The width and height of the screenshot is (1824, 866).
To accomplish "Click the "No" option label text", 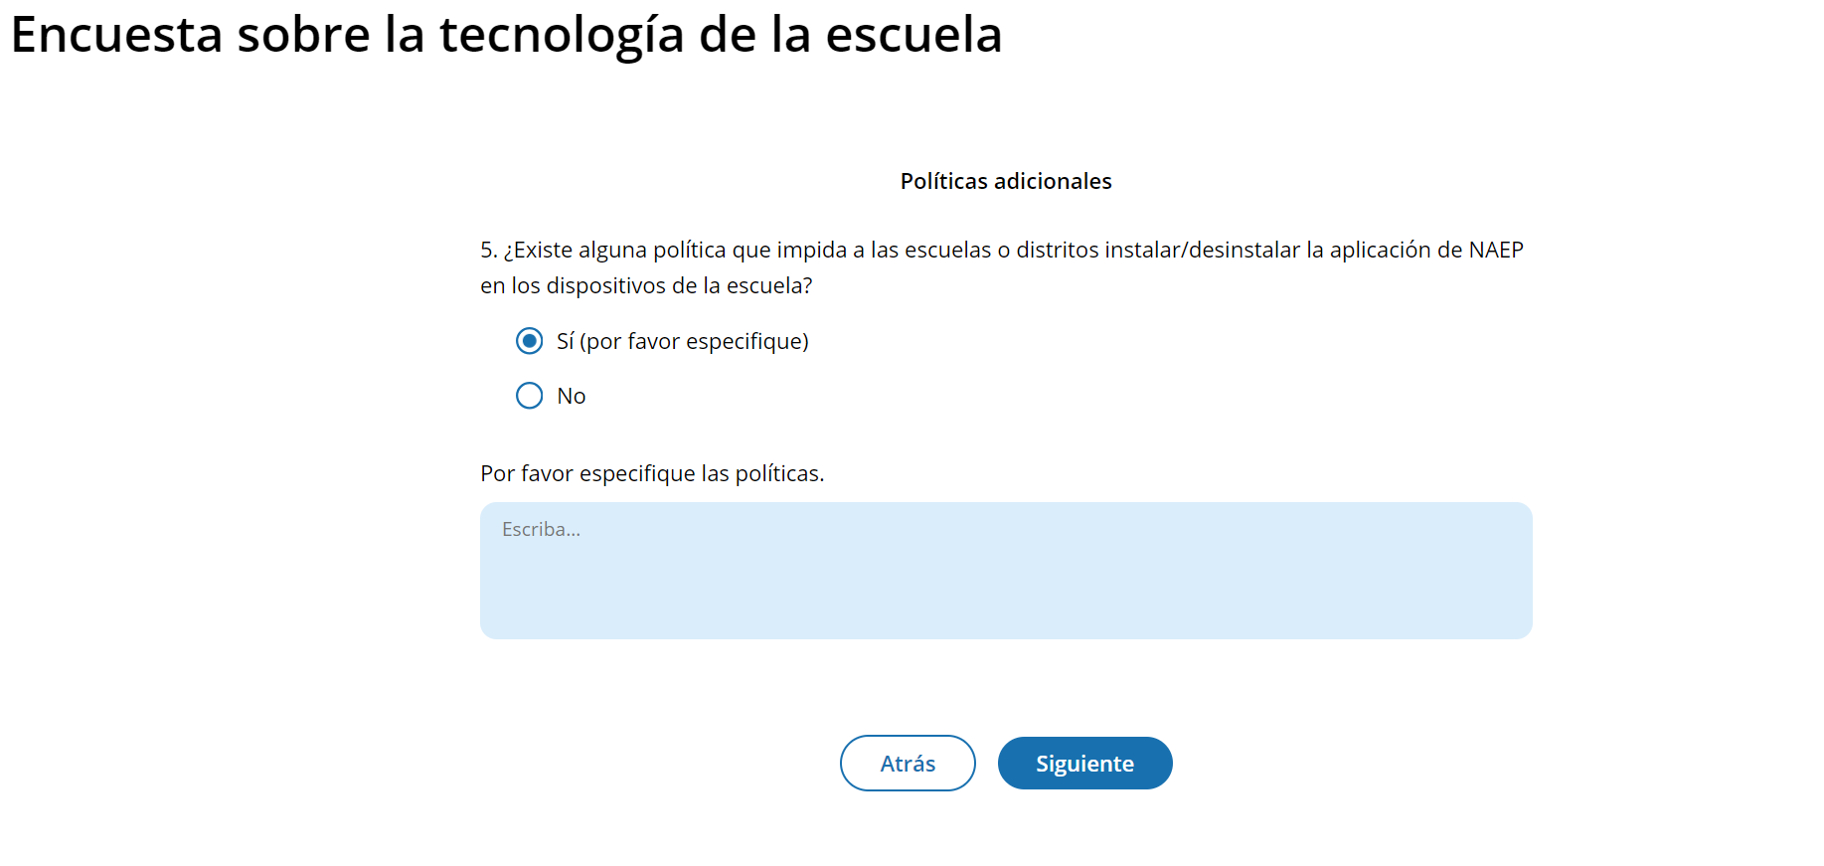I will click(571, 396).
